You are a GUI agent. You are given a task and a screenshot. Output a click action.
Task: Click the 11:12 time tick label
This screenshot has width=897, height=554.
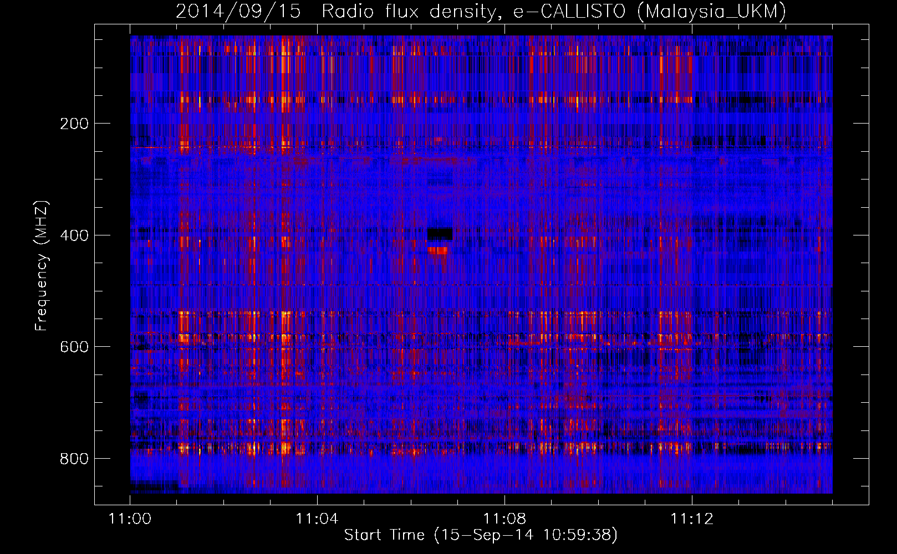pyautogui.click(x=692, y=519)
